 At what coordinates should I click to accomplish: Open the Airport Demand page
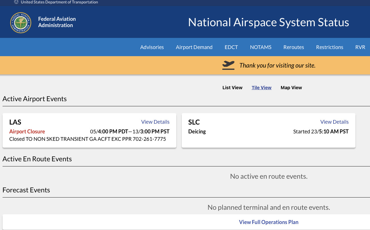(x=194, y=47)
